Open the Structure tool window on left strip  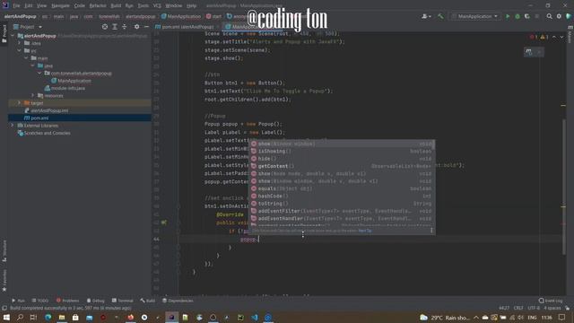click(4, 251)
